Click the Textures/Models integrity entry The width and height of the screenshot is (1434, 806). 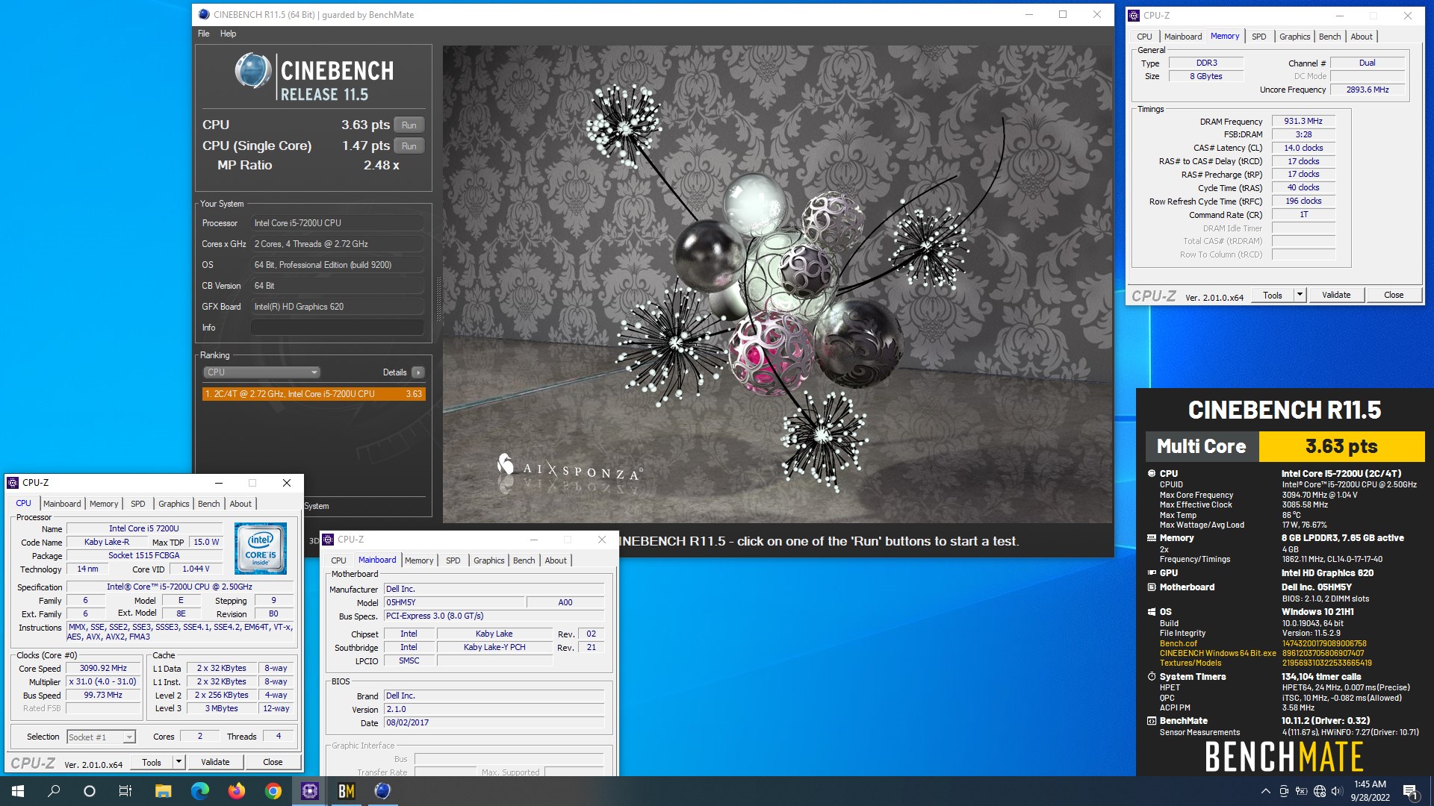click(1191, 663)
